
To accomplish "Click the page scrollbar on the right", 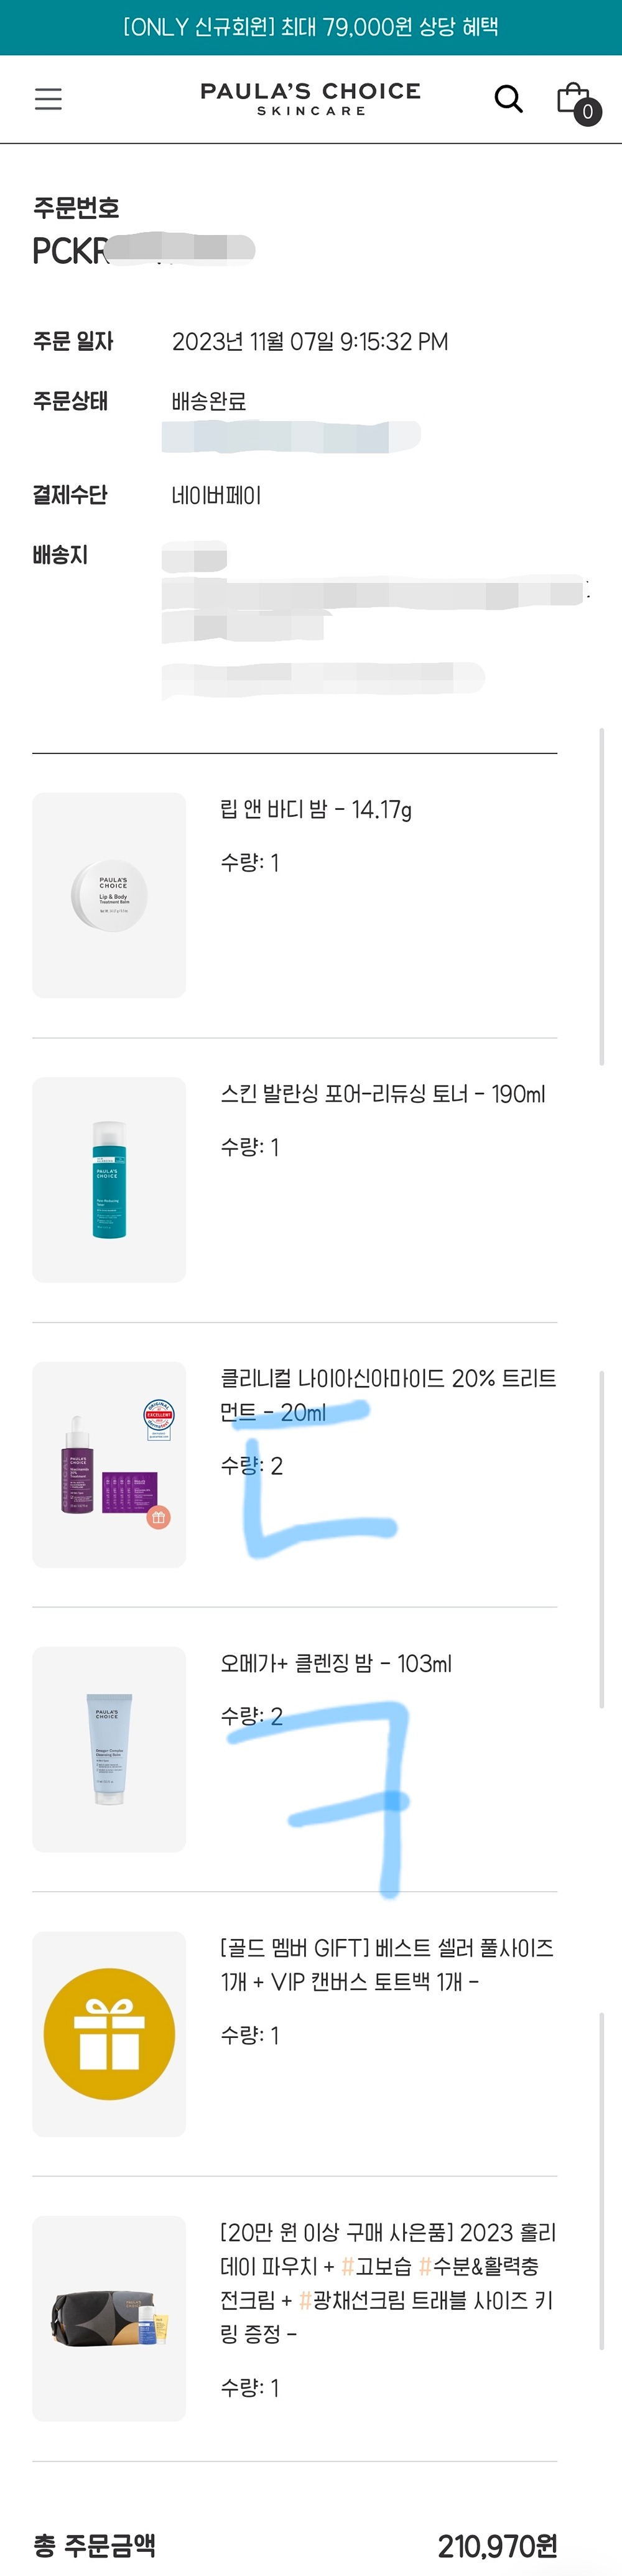I will (602, 896).
